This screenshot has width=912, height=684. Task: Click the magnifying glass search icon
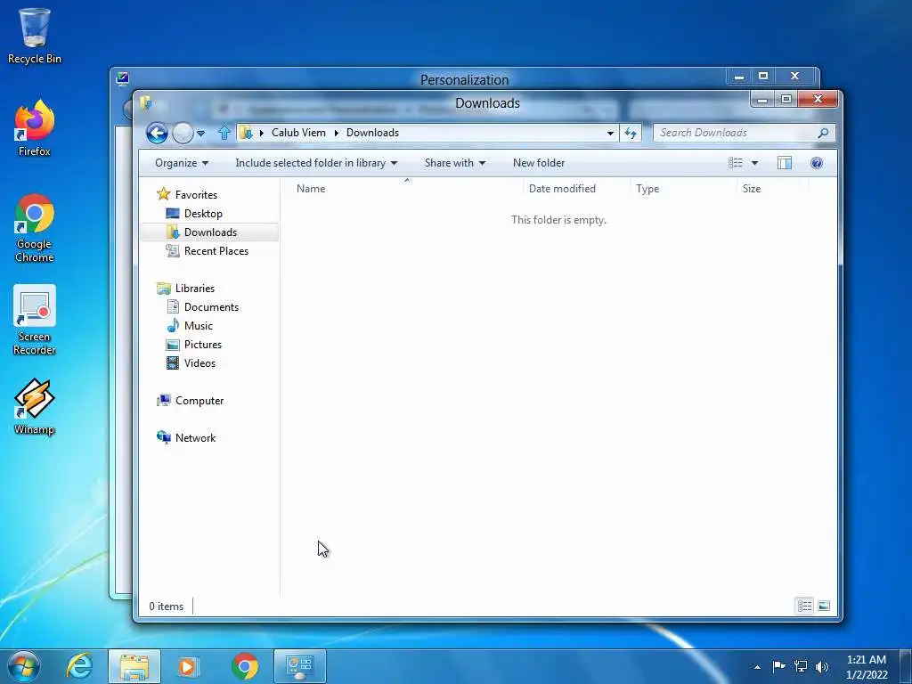[822, 134]
